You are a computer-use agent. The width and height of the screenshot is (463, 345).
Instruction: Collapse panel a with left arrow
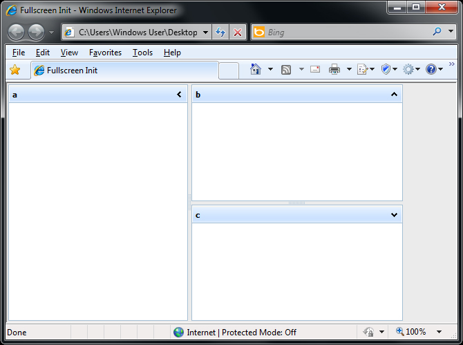point(179,95)
